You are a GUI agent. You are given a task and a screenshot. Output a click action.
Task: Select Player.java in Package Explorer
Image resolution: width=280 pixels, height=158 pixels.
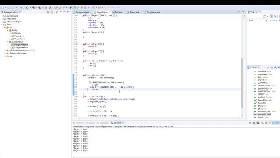pos(19,36)
